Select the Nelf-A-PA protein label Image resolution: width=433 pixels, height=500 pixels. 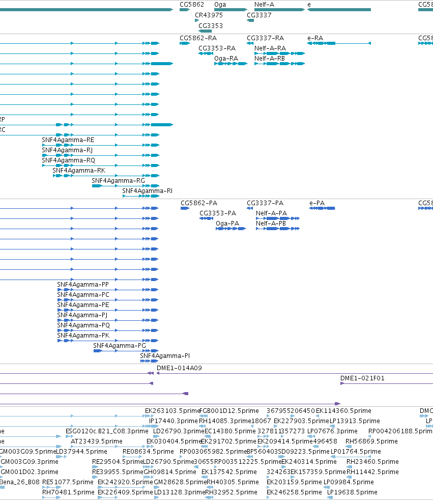coord(272,213)
